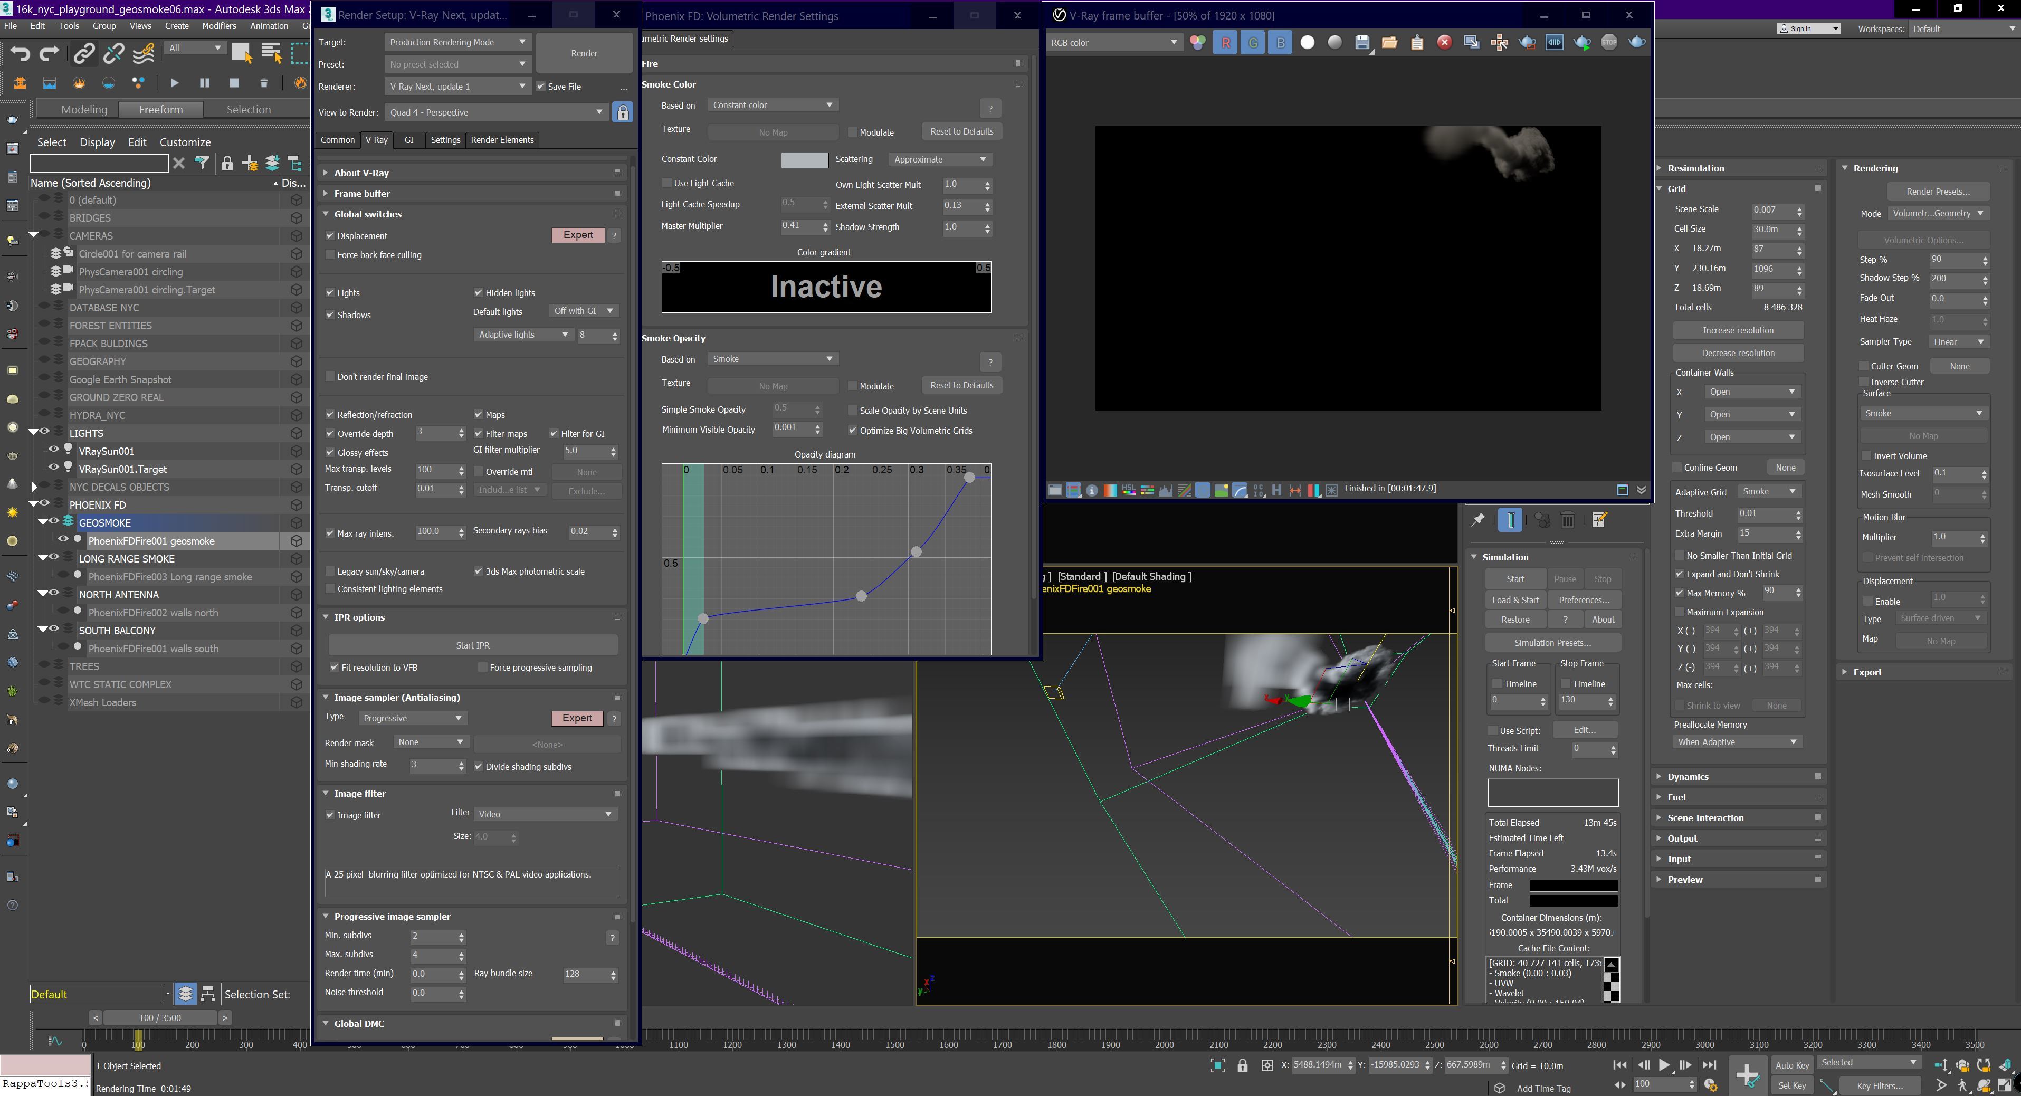Screen dimensions: 2021x1096
Task: Click the top-right opacity diagram curve point
Action: [x=970, y=477]
